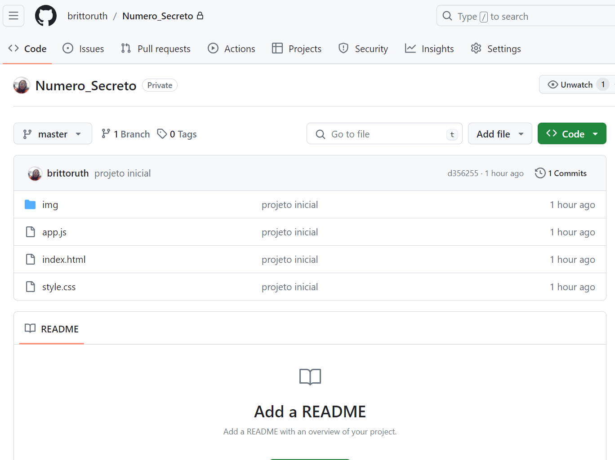615x460 pixels.
Task: Open projeto inicial commit for style.css row
Action: click(290, 287)
